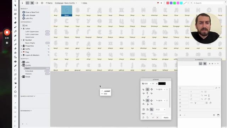The height and width of the screenshot is (128, 227).
Task: Click the remove element minus button
Action: click(184, 115)
